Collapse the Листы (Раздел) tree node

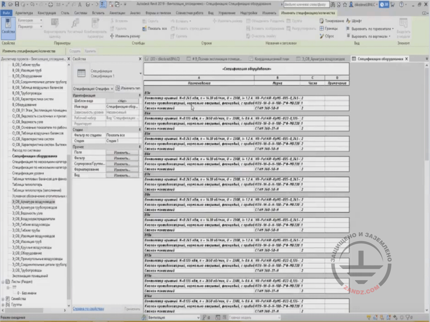(x=4, y=282)
